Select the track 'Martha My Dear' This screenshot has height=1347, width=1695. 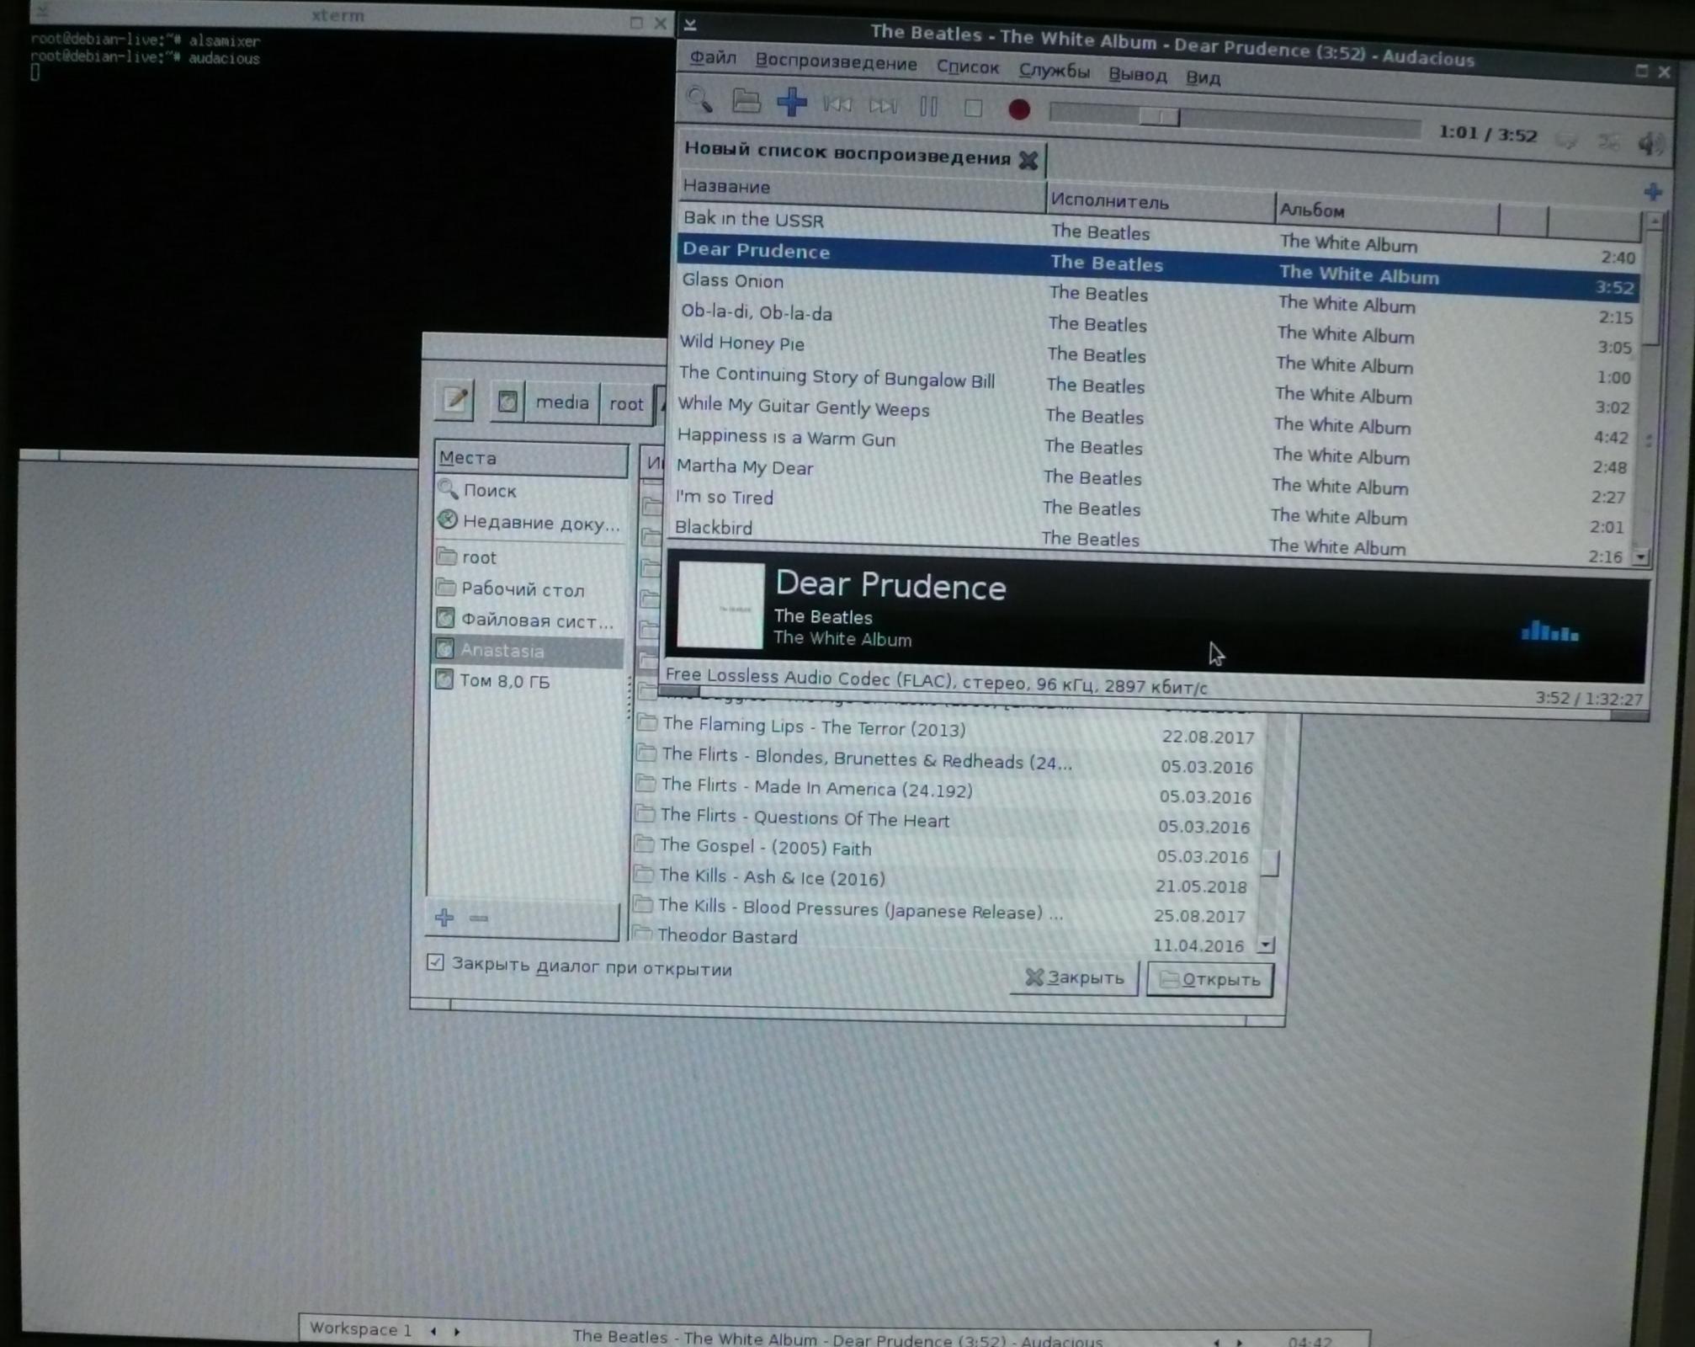tap(744, 466)
